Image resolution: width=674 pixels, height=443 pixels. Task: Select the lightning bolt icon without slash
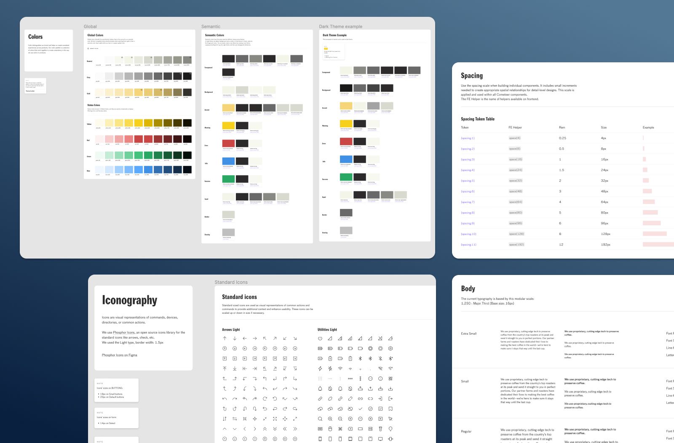320,368
